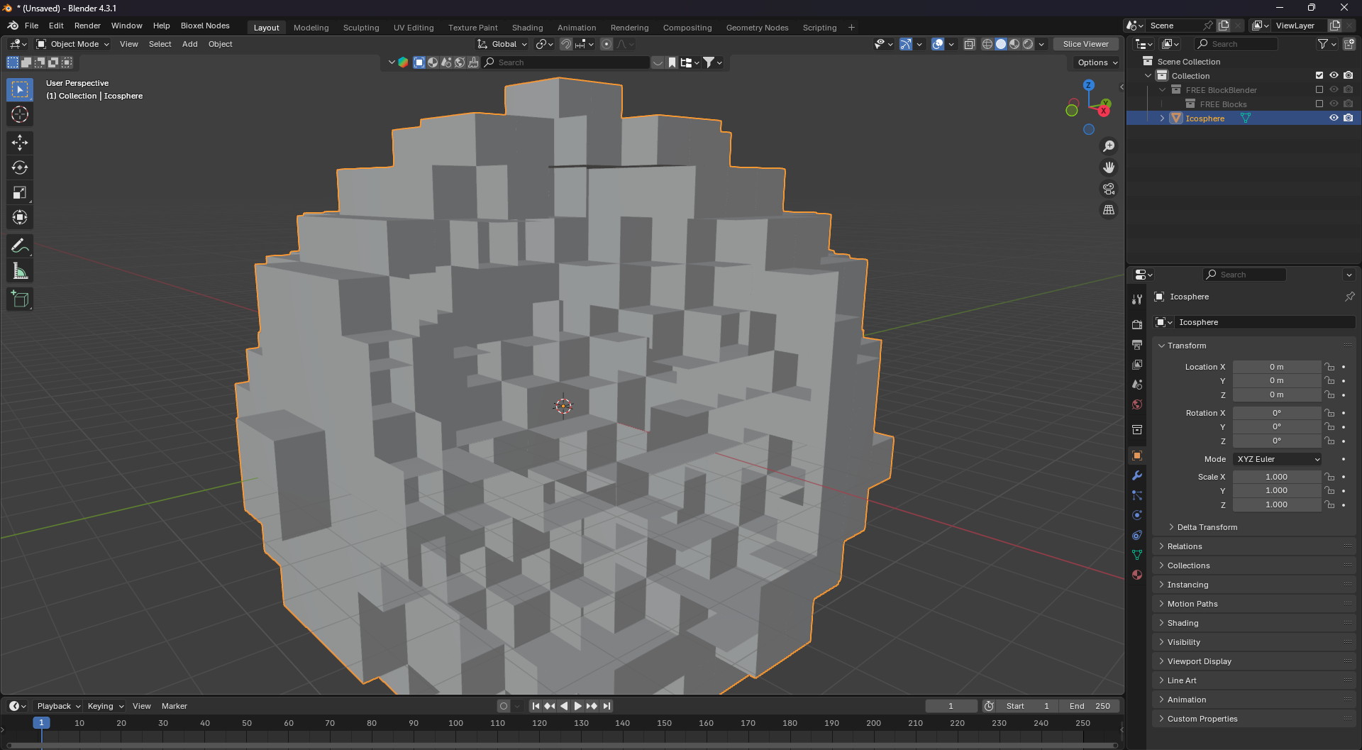Viewport: 1362px width, 750px height.
Task: Open Object Data mesh properties tab
Action: click(x=1137, y=555)
